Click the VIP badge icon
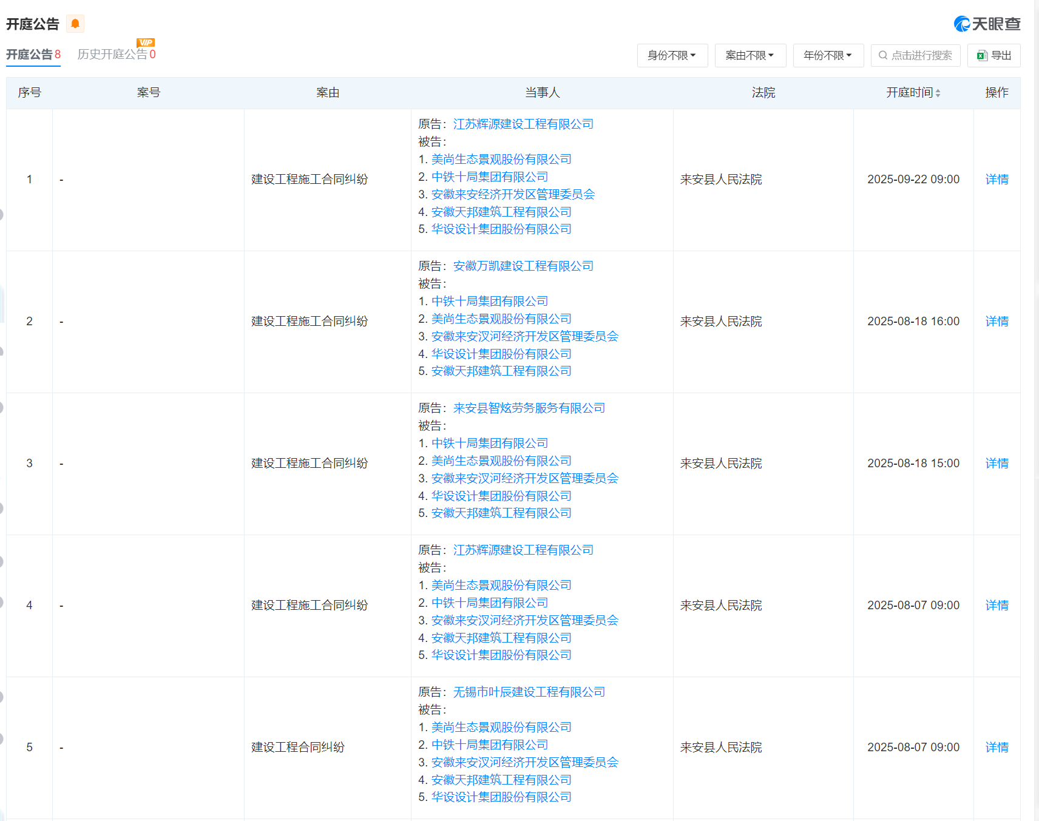Screen dimensions: 1039x821 146,42
